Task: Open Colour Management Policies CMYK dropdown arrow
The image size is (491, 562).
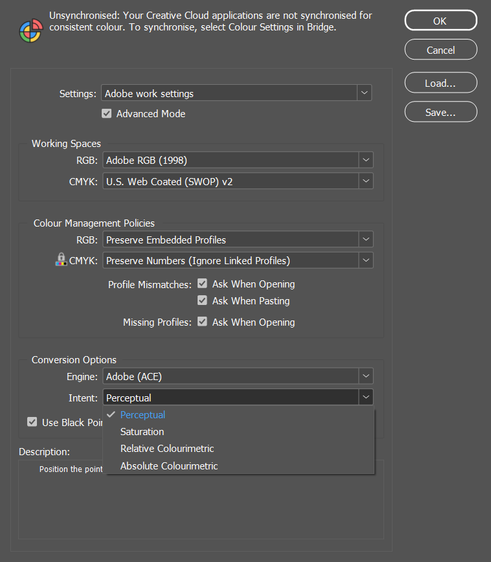Action: point(366,260)
